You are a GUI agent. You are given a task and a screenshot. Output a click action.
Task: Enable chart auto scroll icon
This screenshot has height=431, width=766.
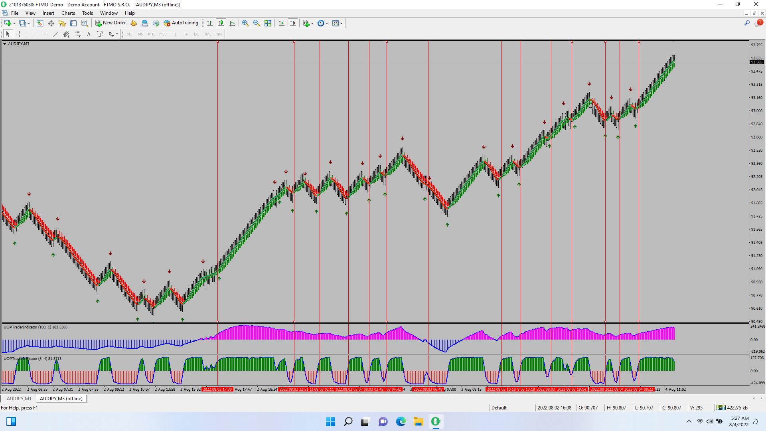point(282,23)
